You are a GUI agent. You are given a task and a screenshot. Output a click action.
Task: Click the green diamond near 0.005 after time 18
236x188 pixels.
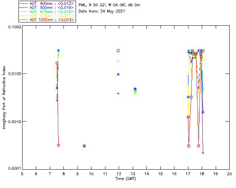[203, 90]
